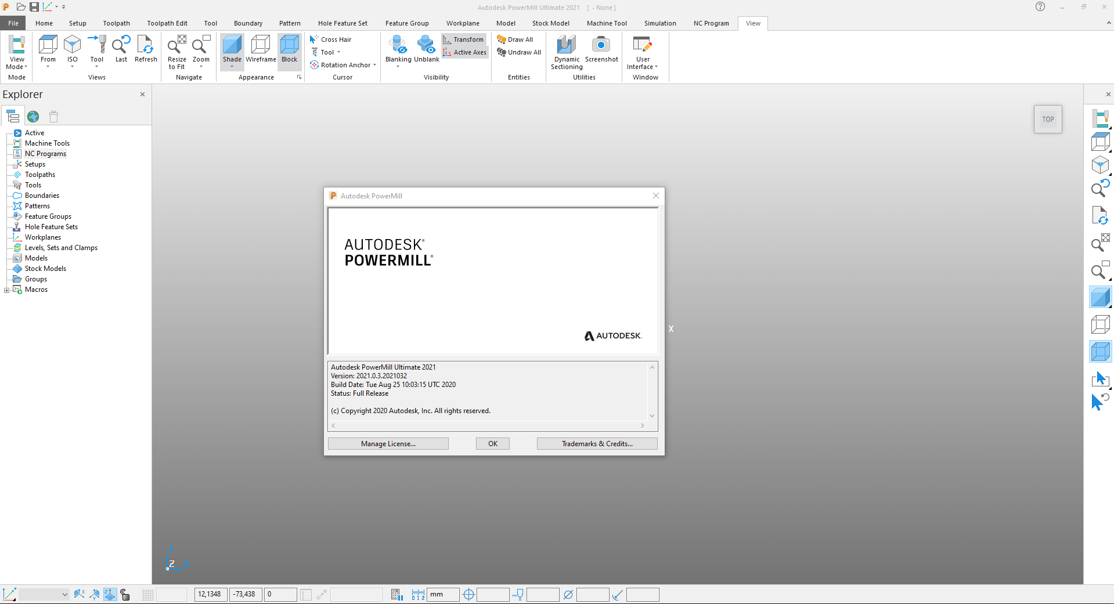Screen dimensions: 1114x604
Task: Click the dialog info box scroll-right arrow
Action: coord(642,426)
